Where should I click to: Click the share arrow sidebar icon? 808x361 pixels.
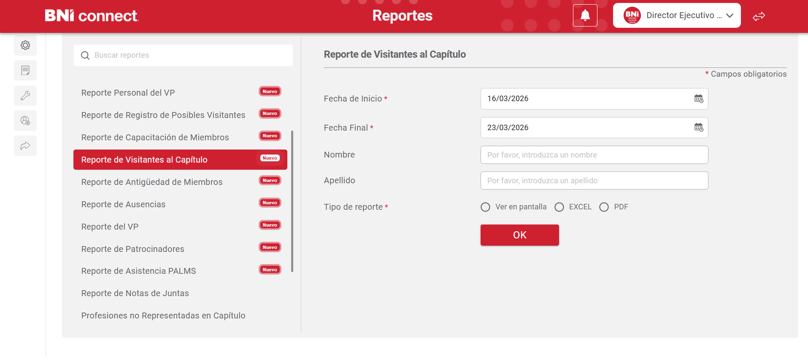[x=25, y=146]
